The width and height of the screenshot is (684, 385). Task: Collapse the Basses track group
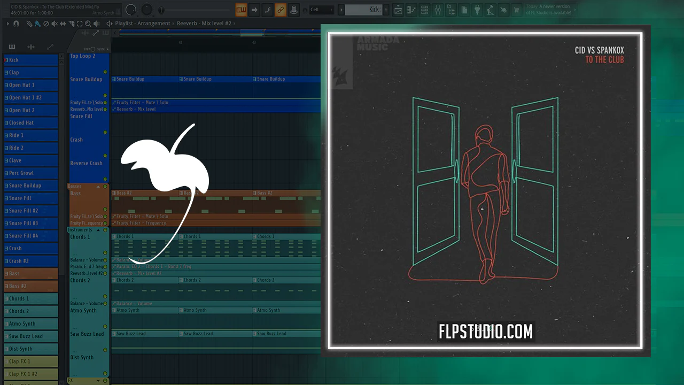[x=98, y=187]
